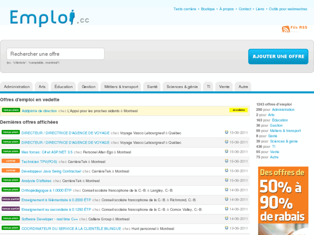This screenshot has height=235, width=314.
Task: Select the TI tab
Action: pyautogui.click(x=208, y=87)
